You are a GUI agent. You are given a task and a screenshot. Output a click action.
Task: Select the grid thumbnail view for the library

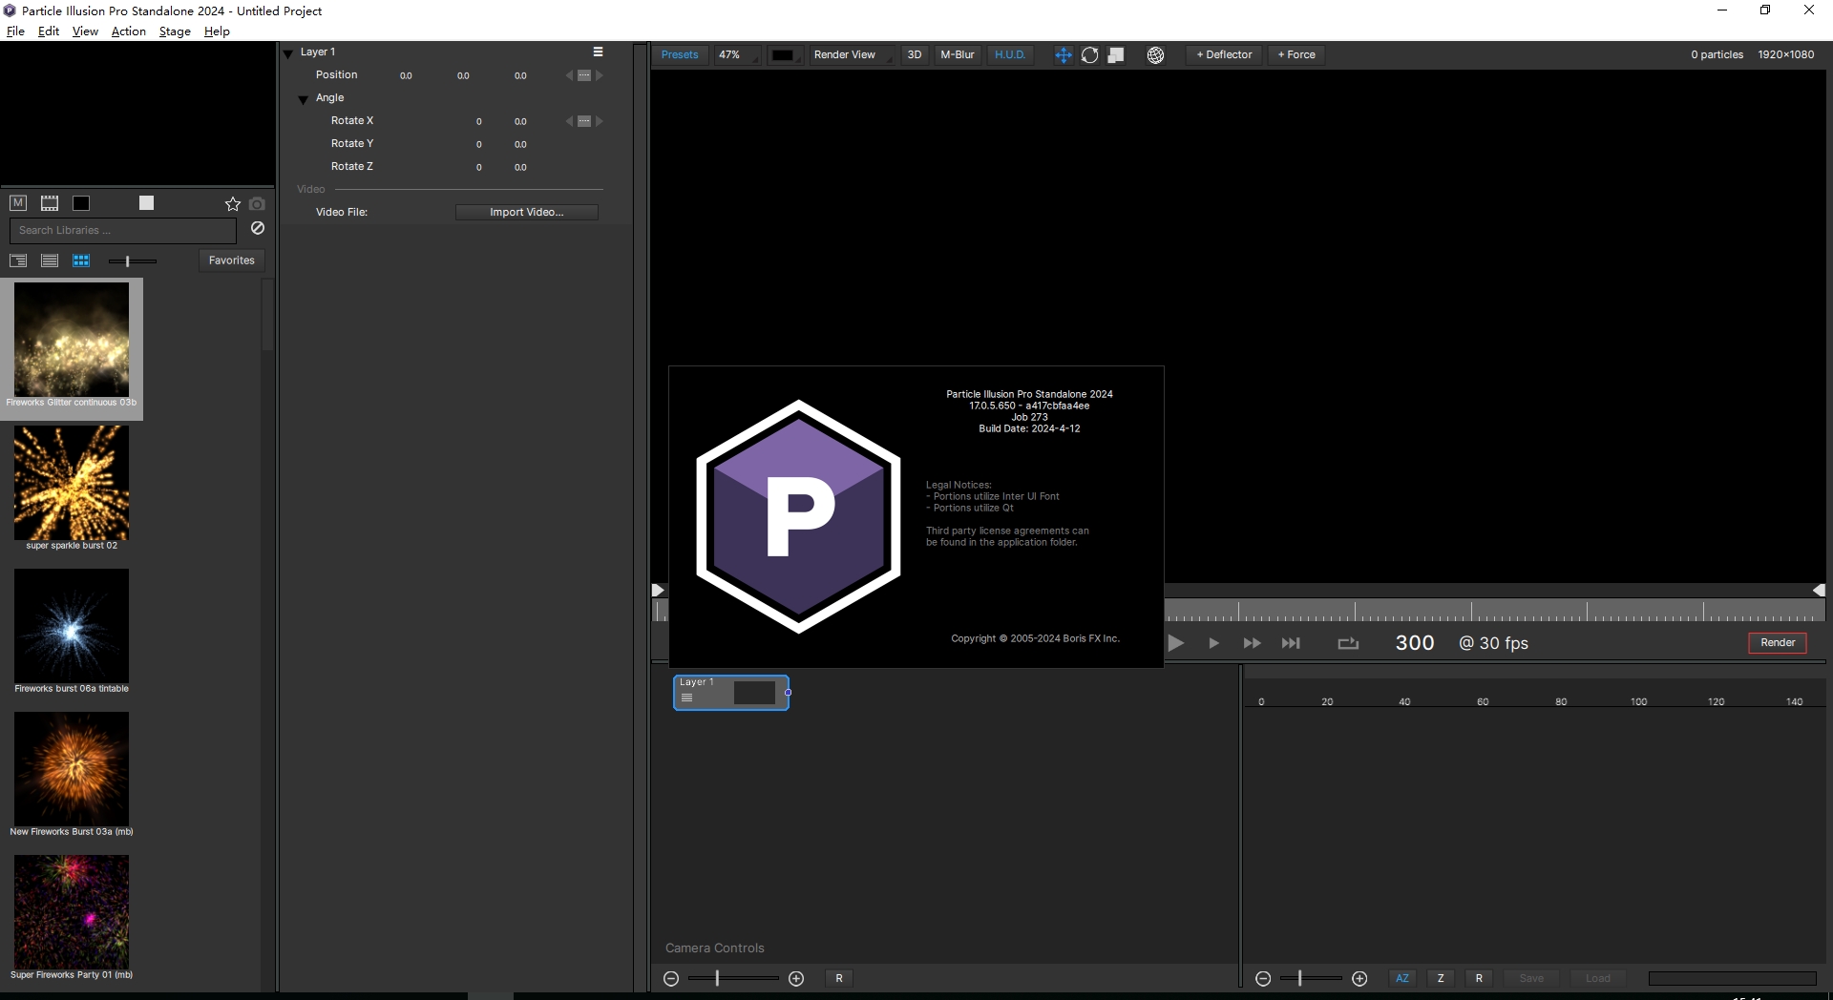pos(81,260)
